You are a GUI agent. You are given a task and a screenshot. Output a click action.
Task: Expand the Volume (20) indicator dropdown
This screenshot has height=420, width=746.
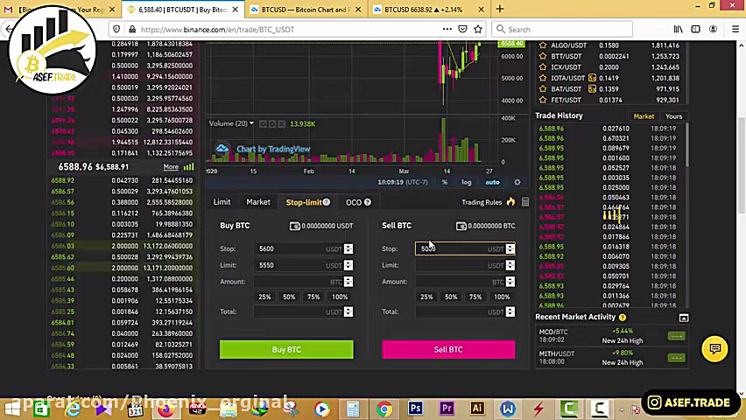tap(251, 123)
